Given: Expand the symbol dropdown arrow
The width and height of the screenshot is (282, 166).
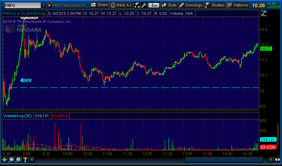Looking at the screenshot, I should pos(44,5).
